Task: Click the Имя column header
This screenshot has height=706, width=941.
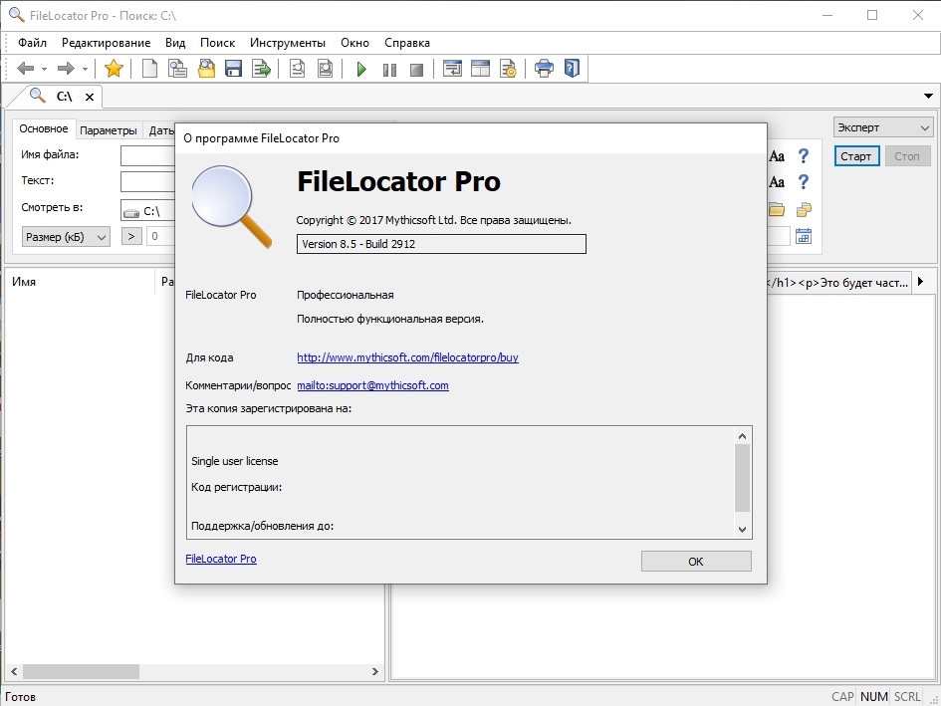Action: pos(80,282)
